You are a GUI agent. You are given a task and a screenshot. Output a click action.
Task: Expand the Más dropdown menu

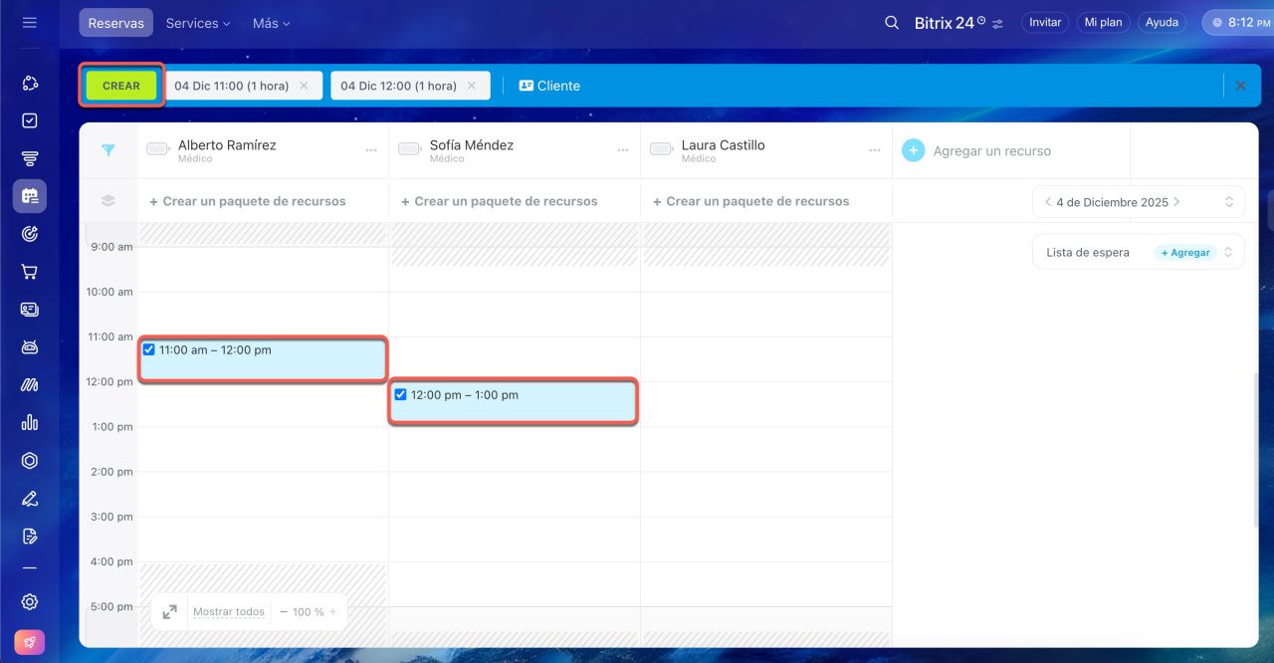click(x=271, y=23)
